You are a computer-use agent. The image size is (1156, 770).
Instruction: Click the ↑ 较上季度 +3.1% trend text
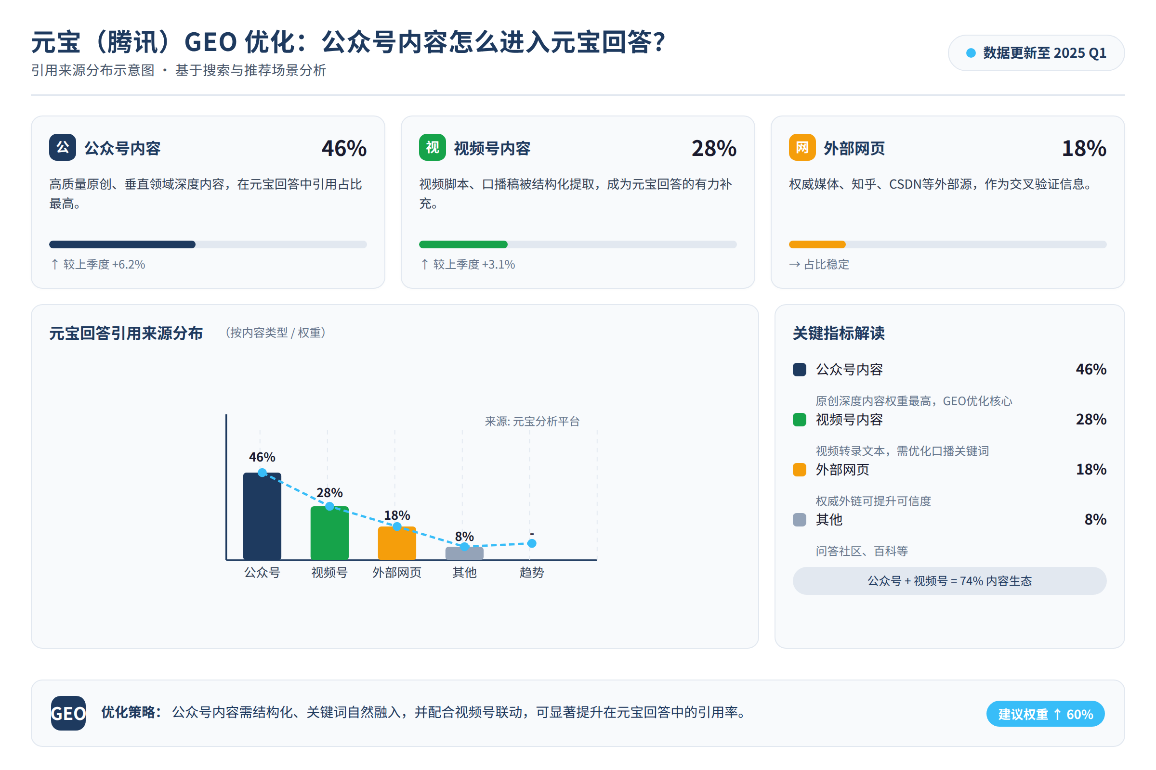click(468, 265)
